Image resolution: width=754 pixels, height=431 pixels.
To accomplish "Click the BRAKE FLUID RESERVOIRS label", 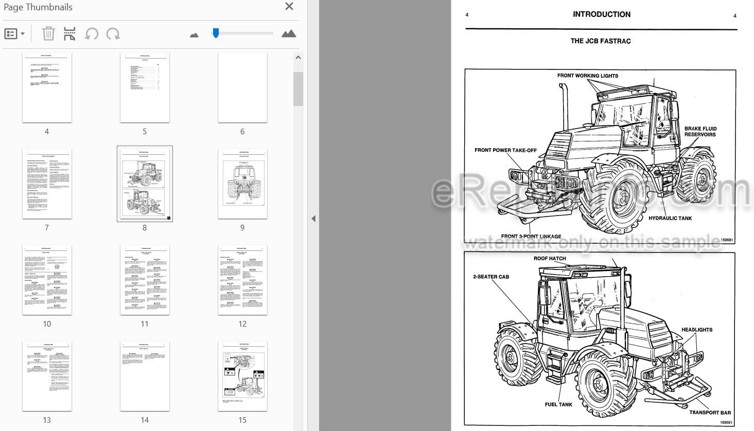I will [700, 132].
